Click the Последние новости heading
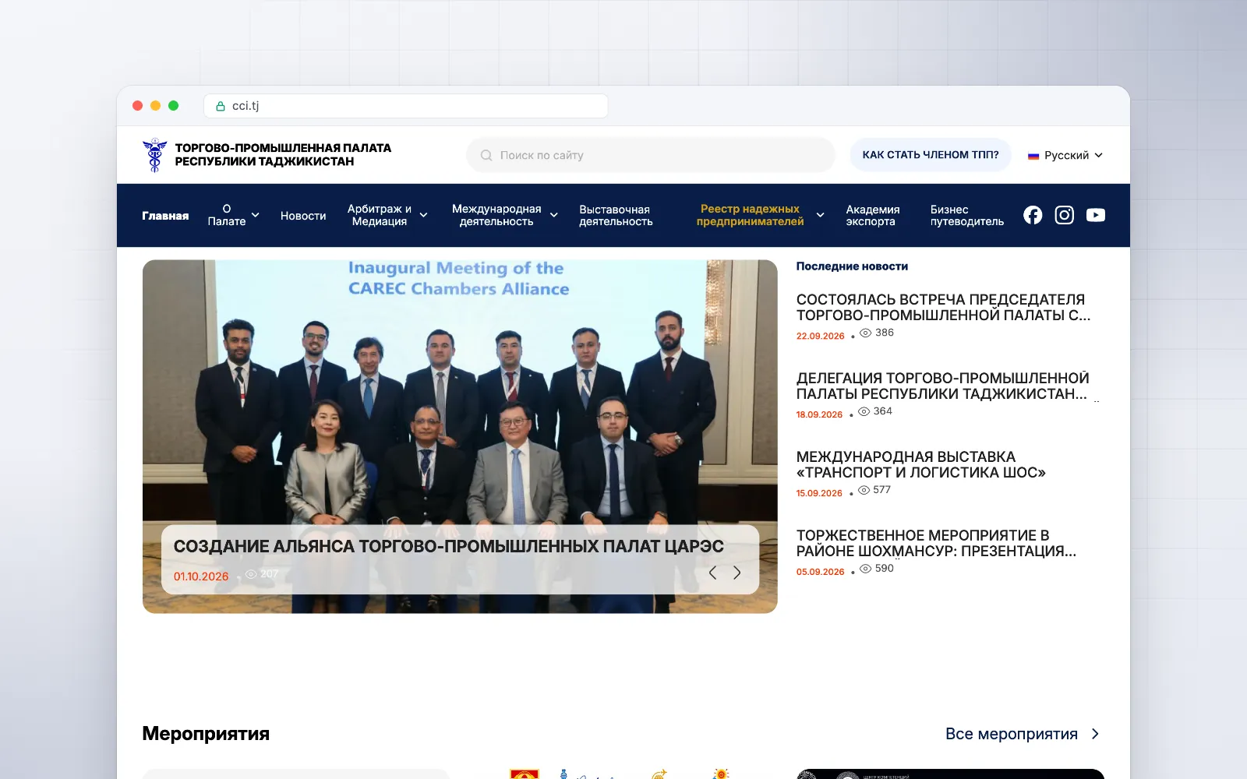The image size is (1247, 779). pyautogui.click(x=852, y=266)
